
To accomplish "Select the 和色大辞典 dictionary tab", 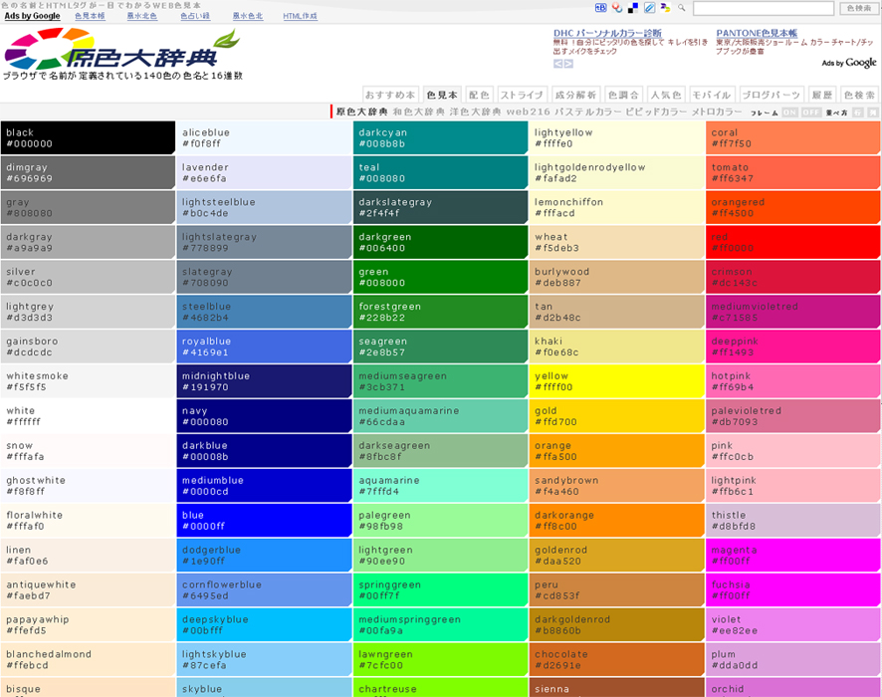I will pos(418,113).
